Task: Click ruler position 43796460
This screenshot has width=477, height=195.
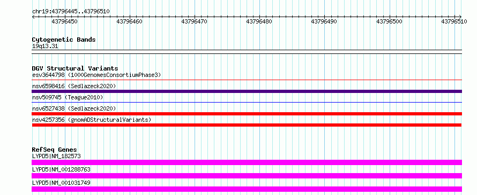Action: coord(130,21)
